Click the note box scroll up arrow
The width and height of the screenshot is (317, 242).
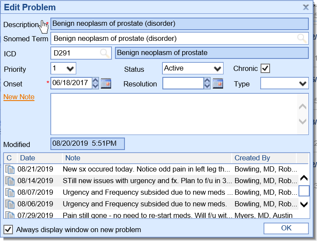(x=303, y=106)
